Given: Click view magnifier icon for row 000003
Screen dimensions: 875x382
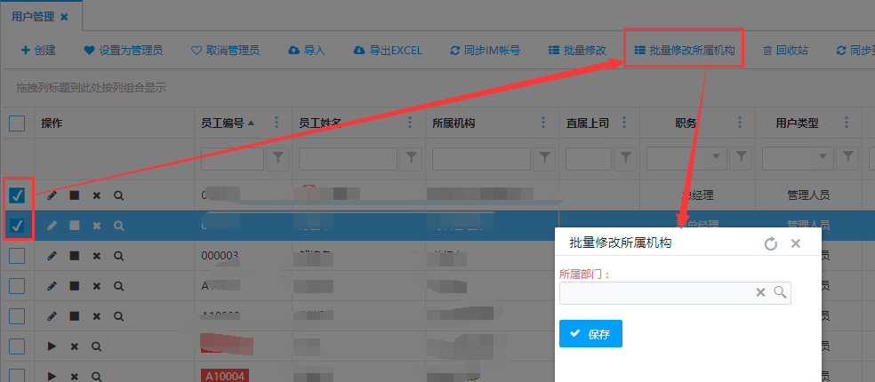Looking at the screenshot, I should tap(118, 256).
